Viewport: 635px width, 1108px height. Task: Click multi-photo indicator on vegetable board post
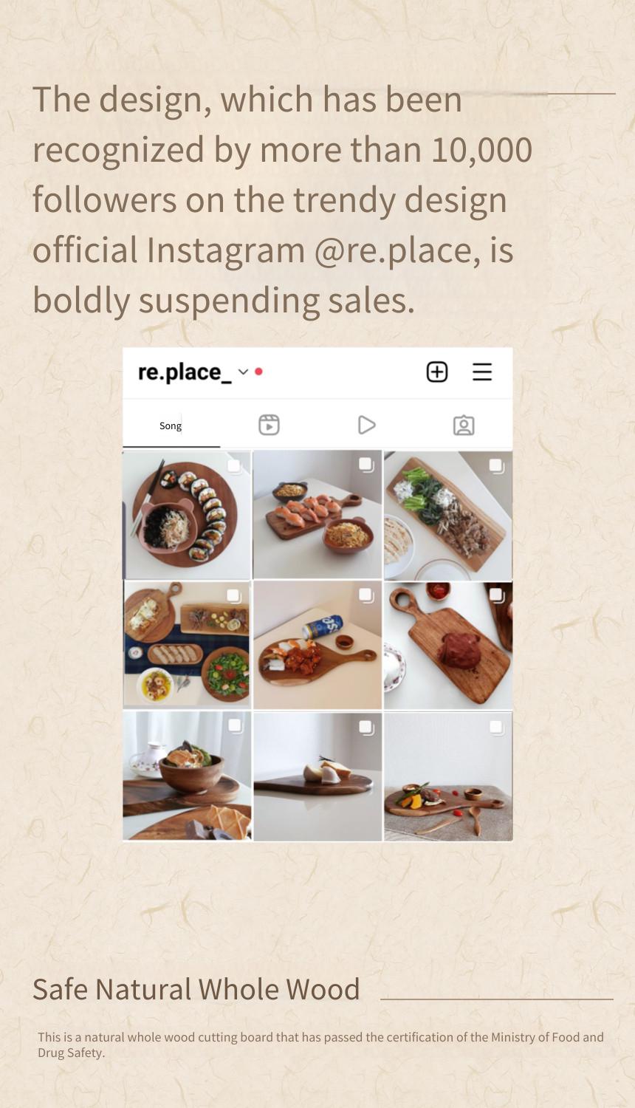(x=496, y=466)
